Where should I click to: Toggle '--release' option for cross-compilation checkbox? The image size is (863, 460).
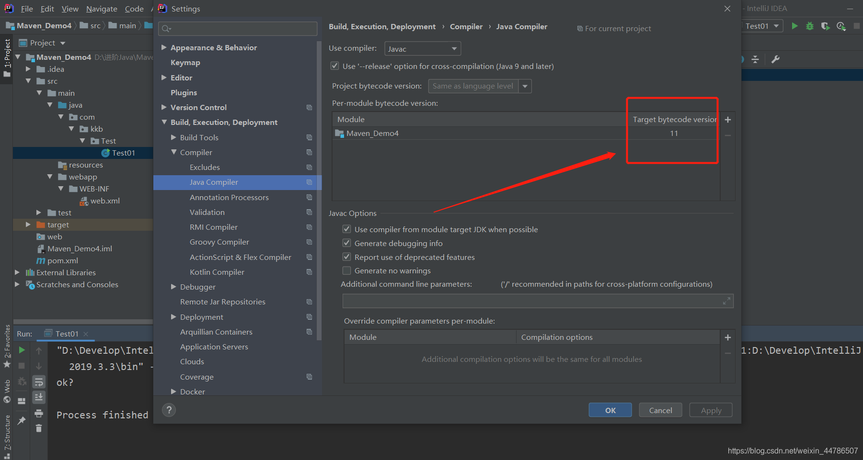[335, 66]
